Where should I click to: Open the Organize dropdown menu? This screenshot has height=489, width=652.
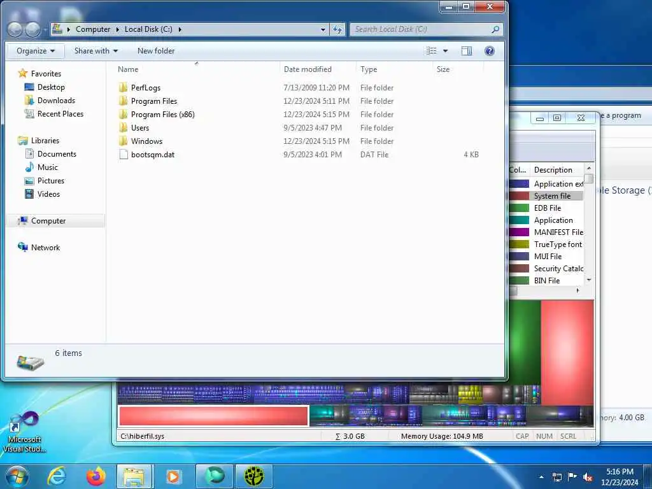pyautogui.click(x=36, y=51)
